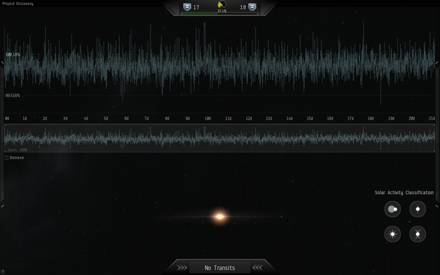Submit the No Transits button
Viewport: 440px width, 275px height.
(x=220, y=268)
